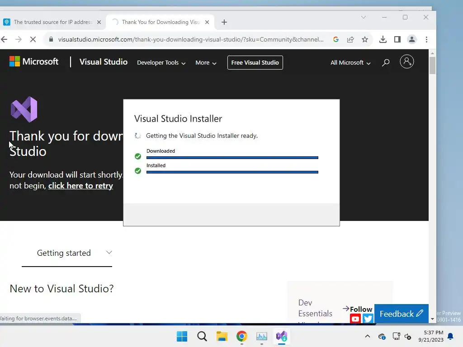Click Visual Studio Installer taskbar icon
Viewport: 463px width, 347px height.
(x=281, y=336)
